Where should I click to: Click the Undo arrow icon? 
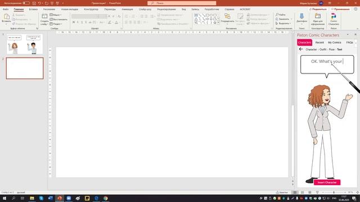(39, 3)
